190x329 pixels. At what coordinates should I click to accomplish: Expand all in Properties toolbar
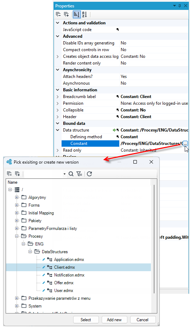click(x=66, y=14)
